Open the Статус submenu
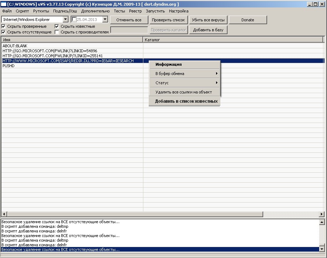The width and height of the screenshot is (327, 258). (185, 83)
